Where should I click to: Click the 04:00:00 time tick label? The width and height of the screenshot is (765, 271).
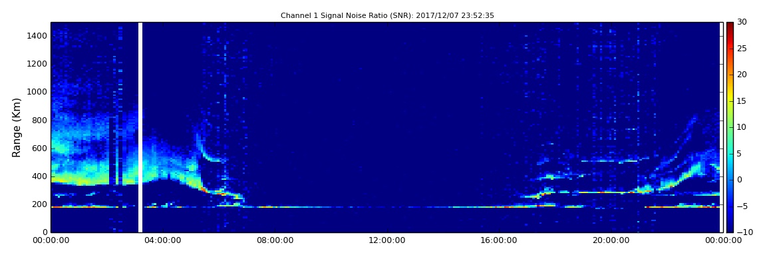(163, 240)
